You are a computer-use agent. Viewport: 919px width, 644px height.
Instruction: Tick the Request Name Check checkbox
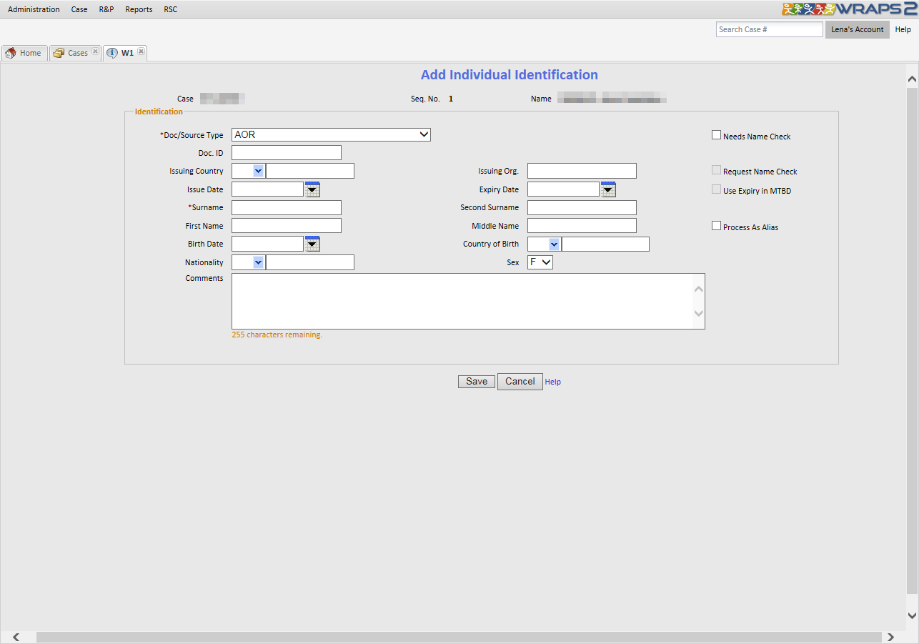pyautogui.click(x=716, y=170)
